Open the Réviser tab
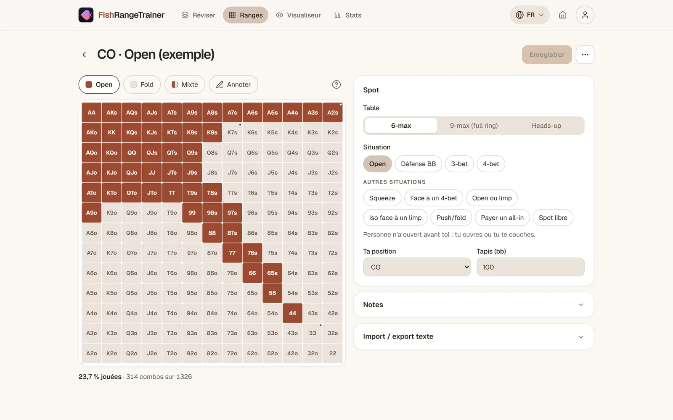The height and width of the screenshot is (420, 673). 198,15
